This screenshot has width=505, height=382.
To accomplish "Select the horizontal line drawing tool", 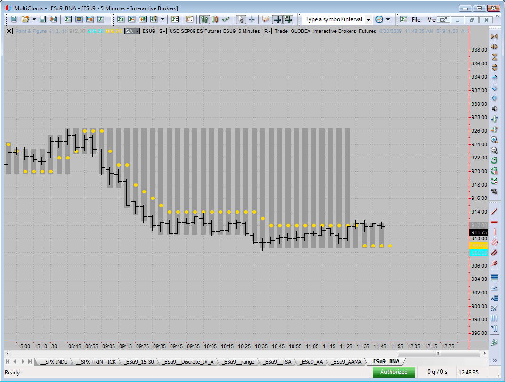I will pyautogui.click(x=494, y=222).
